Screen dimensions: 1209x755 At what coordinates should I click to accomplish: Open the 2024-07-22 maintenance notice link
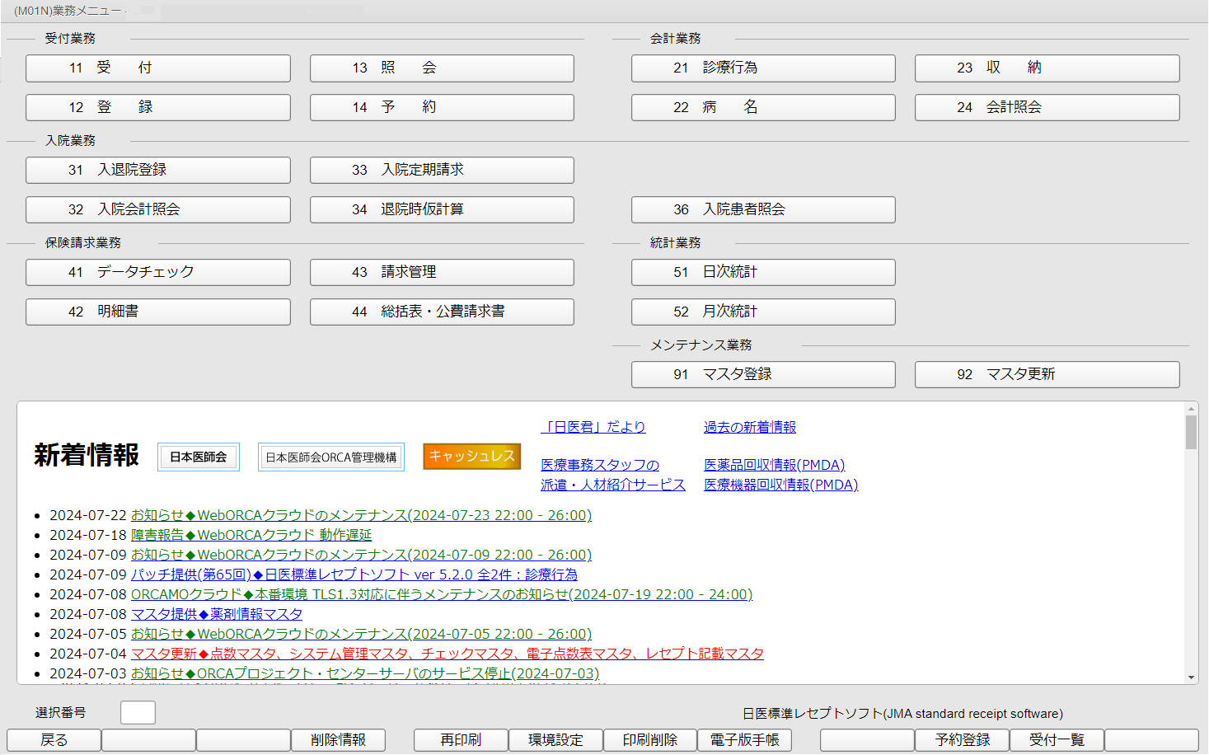(361, 515)
